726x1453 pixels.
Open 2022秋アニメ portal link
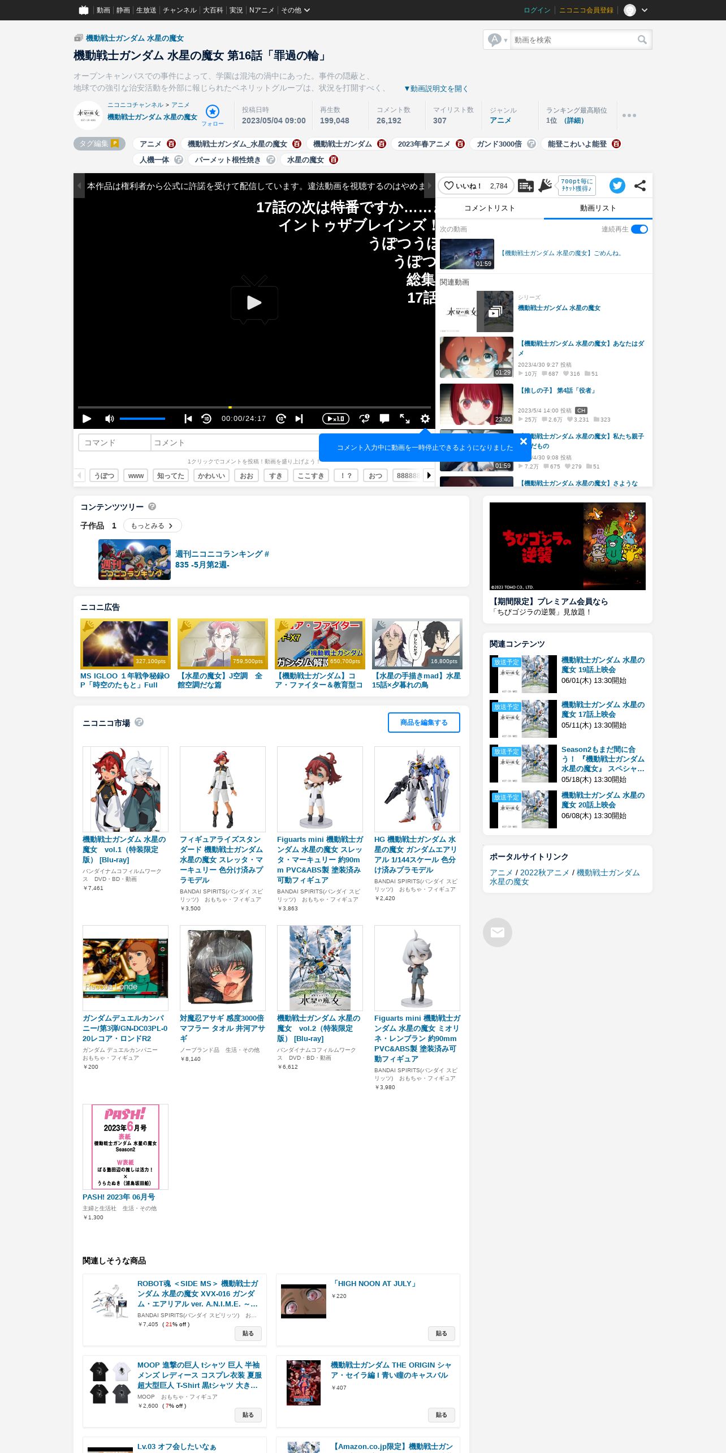pyautogui.click(x=544, y=872)
